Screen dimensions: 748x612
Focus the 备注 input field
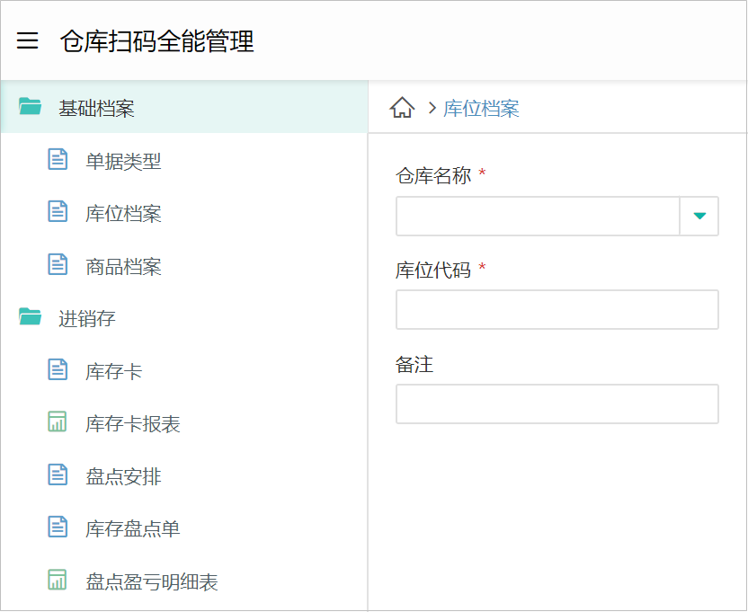click(557, 404)
